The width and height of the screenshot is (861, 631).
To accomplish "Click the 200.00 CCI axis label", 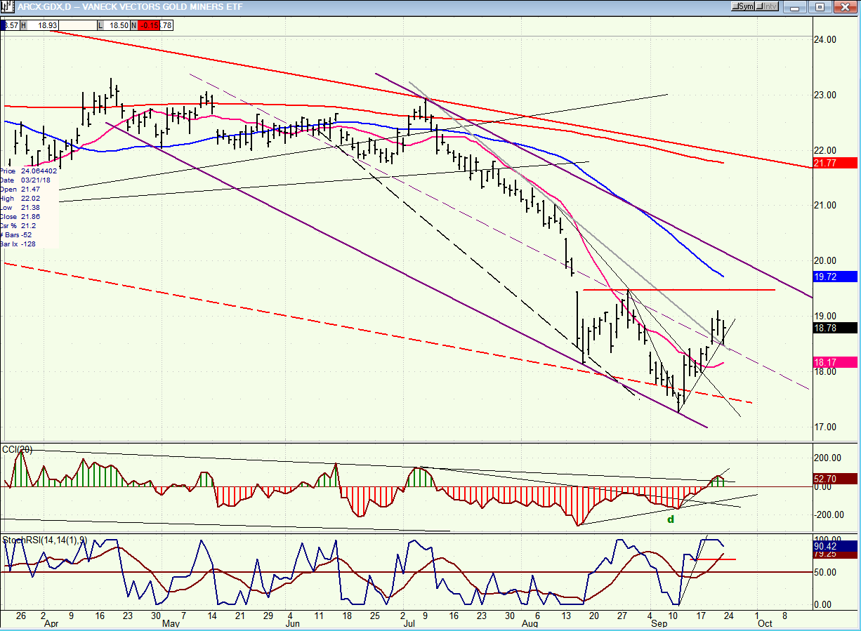I will point(827,458).
